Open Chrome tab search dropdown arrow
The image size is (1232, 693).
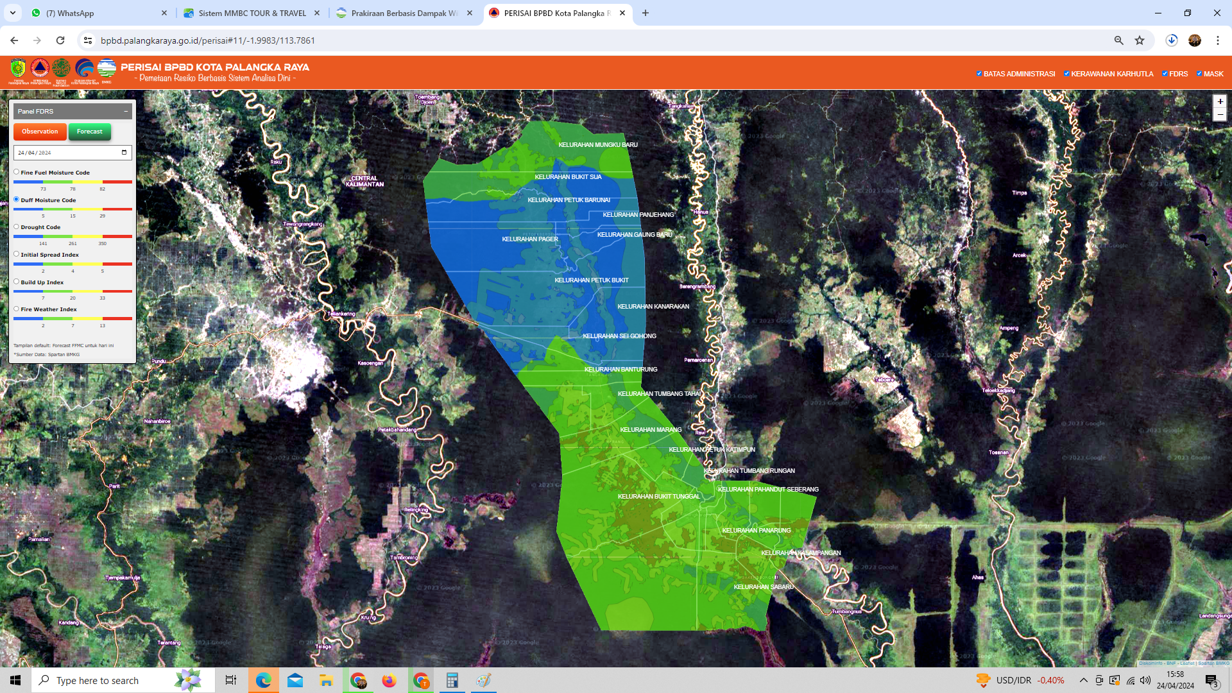[13, 13]
